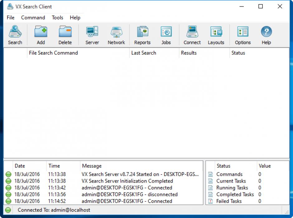Click green status icon for 11:13:42 log entry
293x218 pixels.
pyautogui.click(x=8, y=188)
